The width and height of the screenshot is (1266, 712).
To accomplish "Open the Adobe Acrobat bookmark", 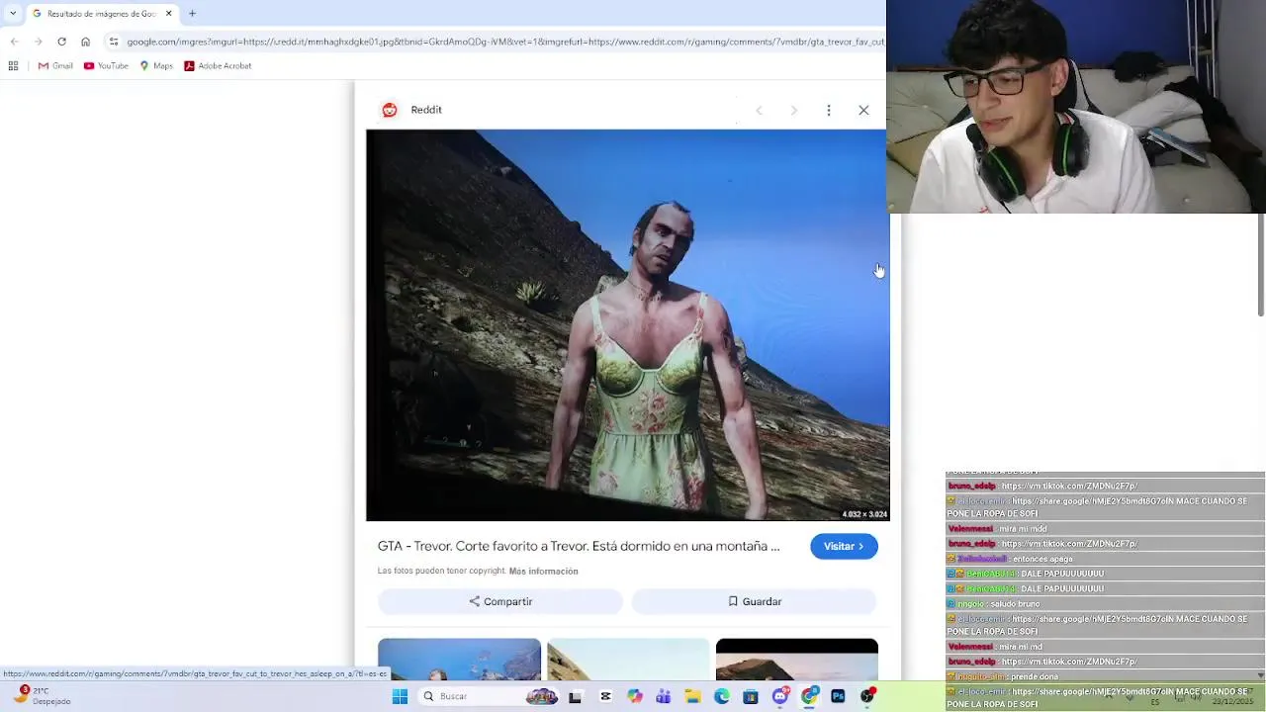I will (x=218, y=66).
